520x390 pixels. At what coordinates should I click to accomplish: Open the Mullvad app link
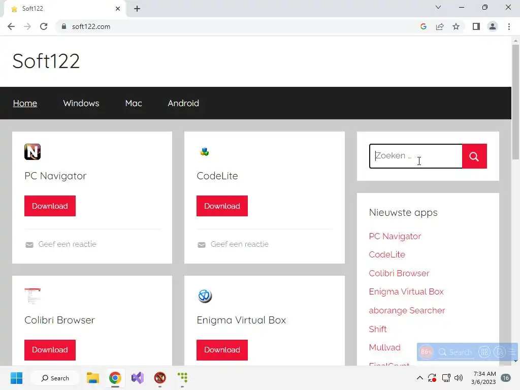(x=385, y=347)
